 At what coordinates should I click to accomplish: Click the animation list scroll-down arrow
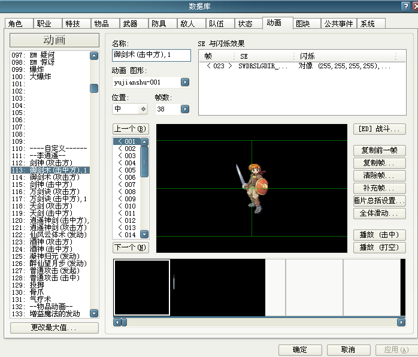94,313
